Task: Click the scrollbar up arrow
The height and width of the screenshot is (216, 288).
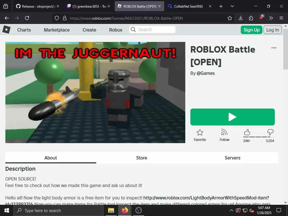Action: pos(286,26)
